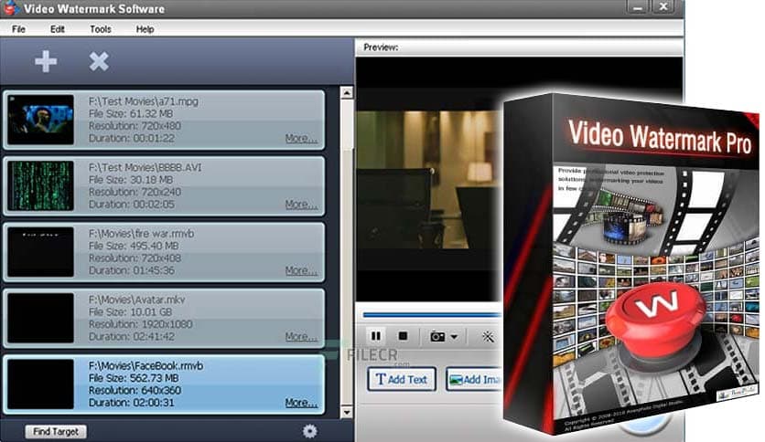Select the fire war.rmvb thumbnail
Viewport: 765px width, 442px height.
(40, 252)
